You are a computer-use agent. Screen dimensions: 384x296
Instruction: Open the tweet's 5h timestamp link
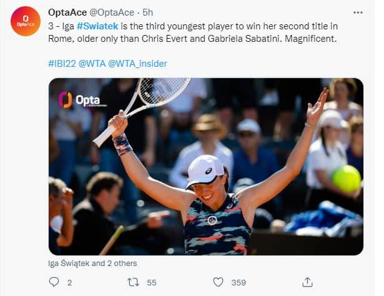148,12
